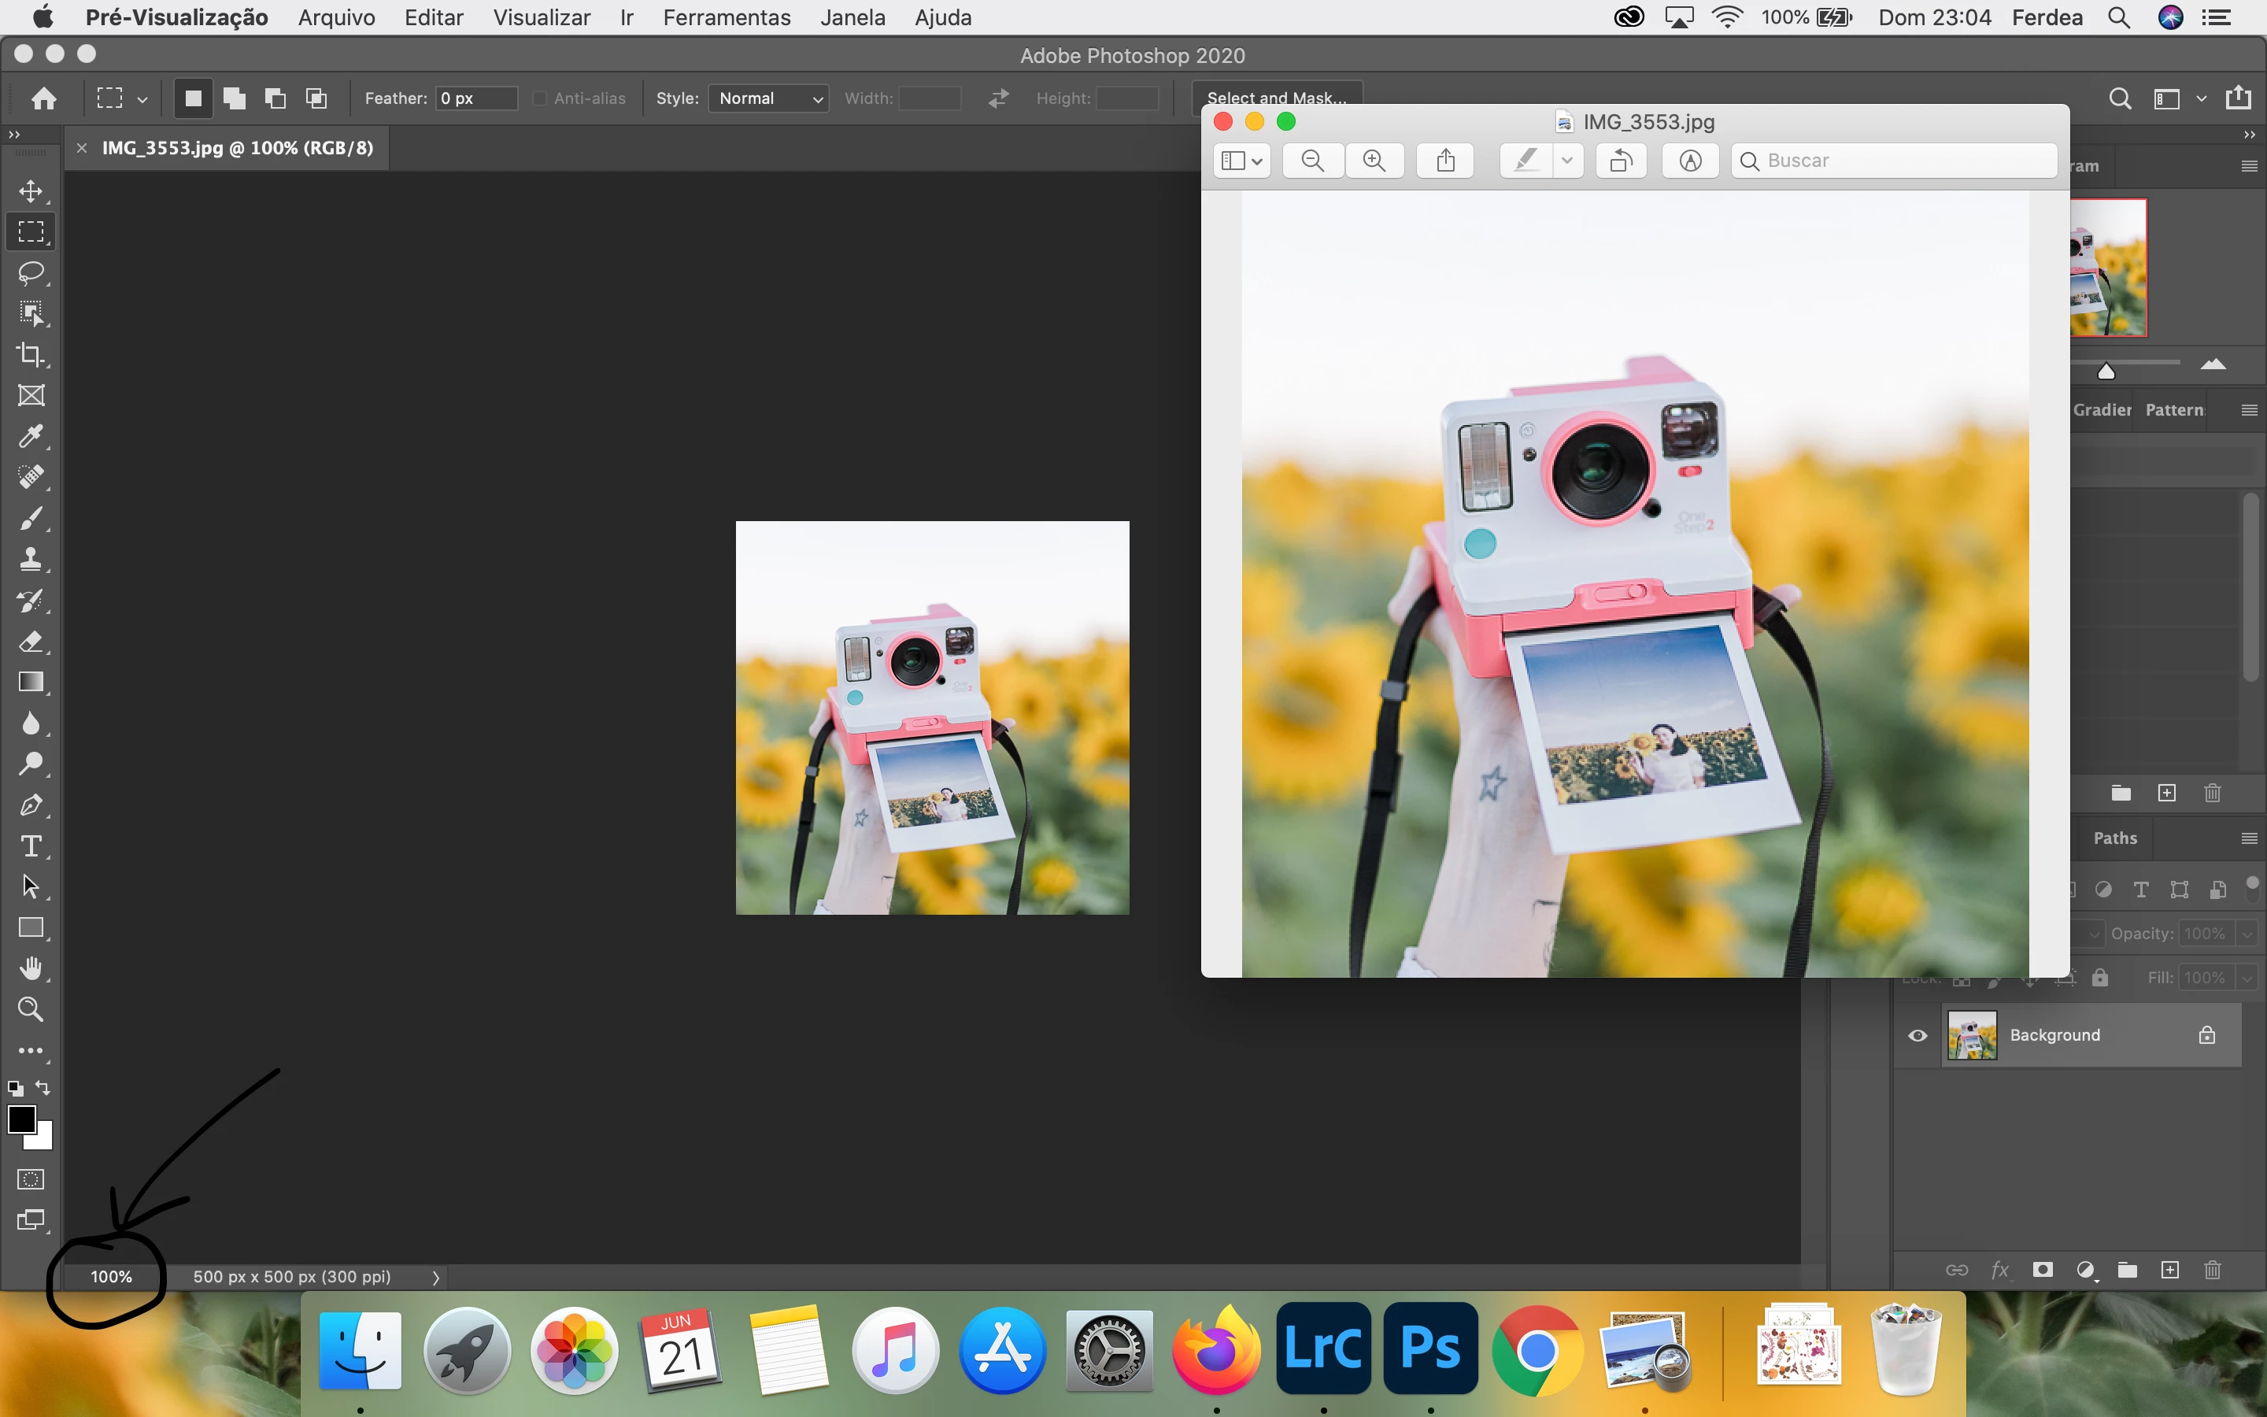Image resolution: width=2267 pixels, height=1417 pixels.
Task: Click the zoom in magnifier in Preview
Action: pos(1374,161)
